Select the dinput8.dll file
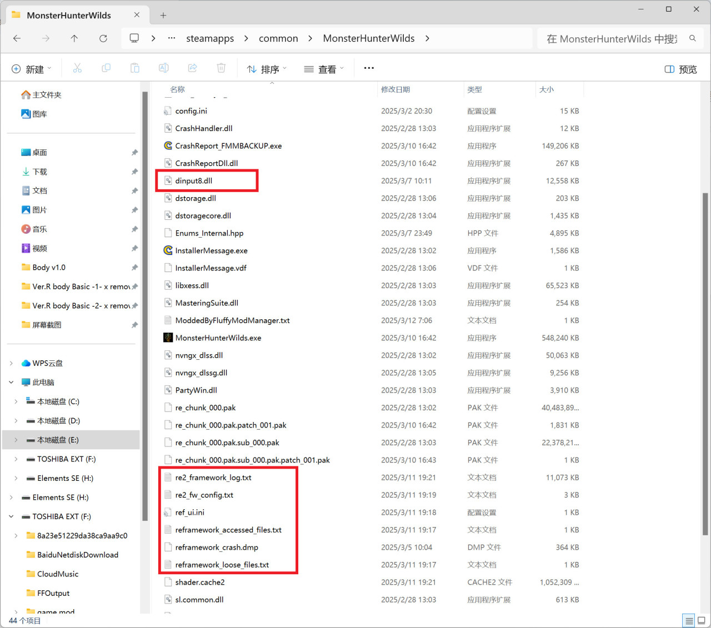 pos(194,181)
